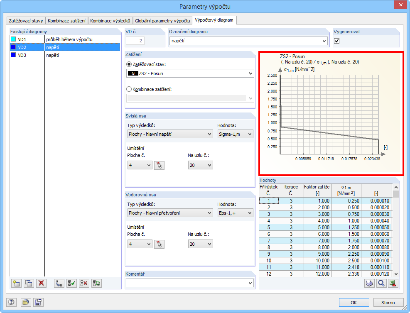Pick surface graphically for vertical axis
Screen dimensions: 410x313
(159, 165)
